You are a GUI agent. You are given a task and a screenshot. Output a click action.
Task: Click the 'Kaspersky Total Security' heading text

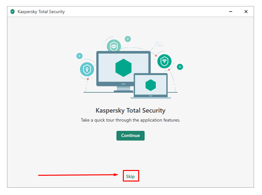(x=131, y=111)
